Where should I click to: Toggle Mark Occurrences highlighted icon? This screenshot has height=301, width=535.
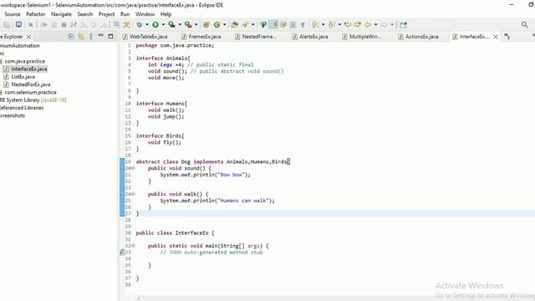click(273, 24)
